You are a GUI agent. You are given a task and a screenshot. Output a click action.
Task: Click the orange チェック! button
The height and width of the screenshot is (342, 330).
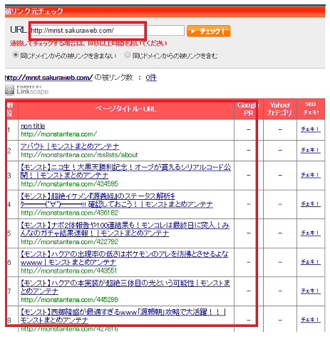(x=209, y=31)
